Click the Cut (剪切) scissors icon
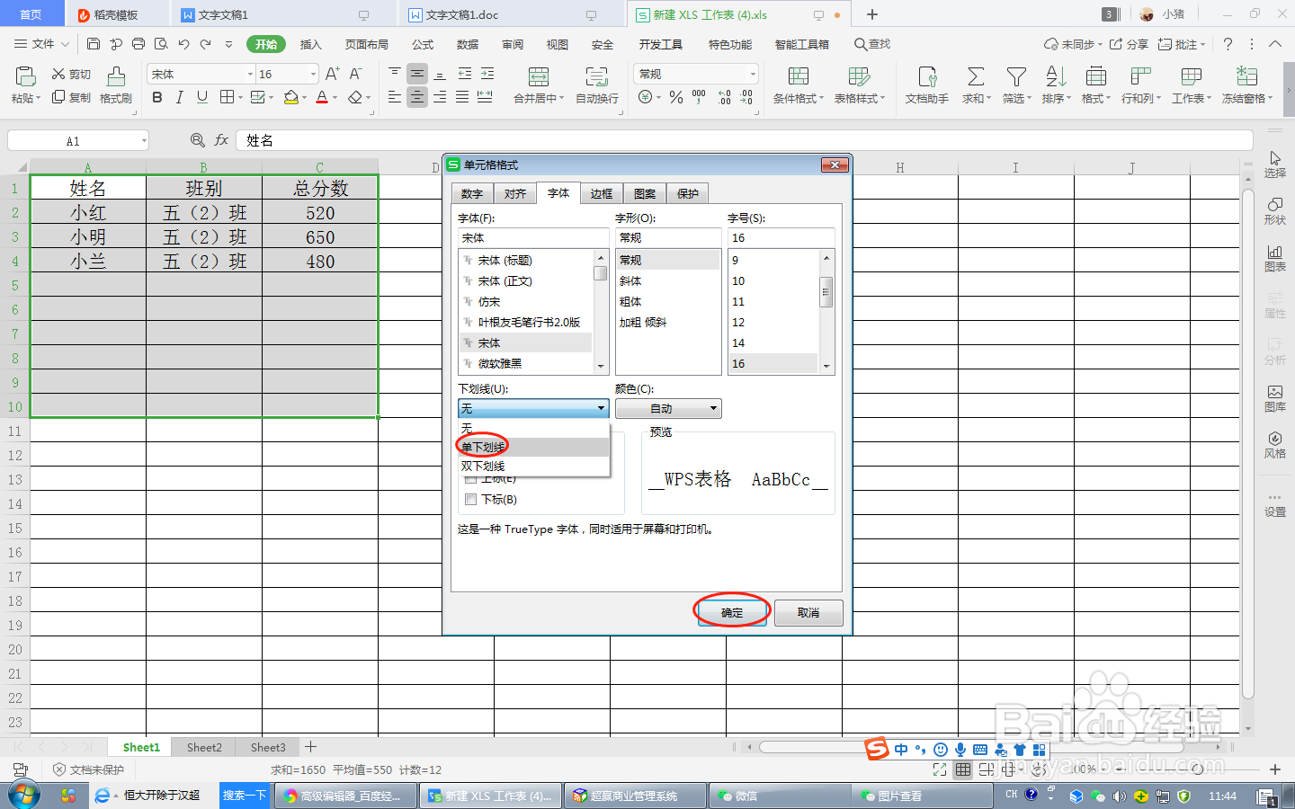Image resolution: width=1295 pixels, height=809 pixels. click(x=58, y=74)
